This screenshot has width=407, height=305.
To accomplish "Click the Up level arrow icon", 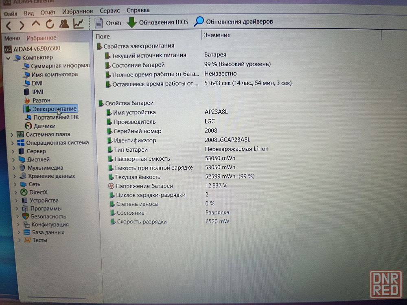I will 36,24.
